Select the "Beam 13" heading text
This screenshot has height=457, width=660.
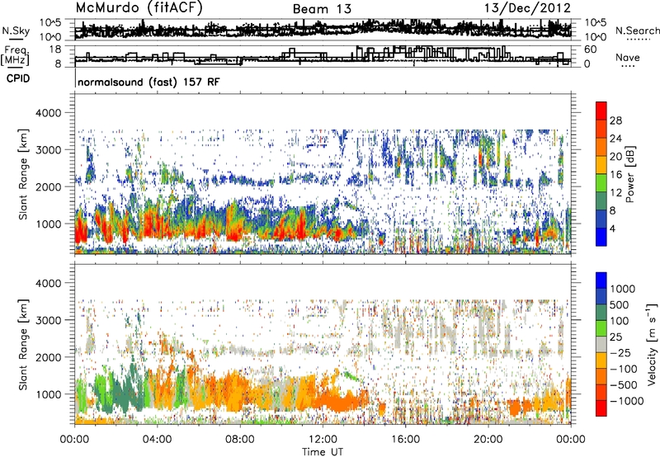pos(322,9)
